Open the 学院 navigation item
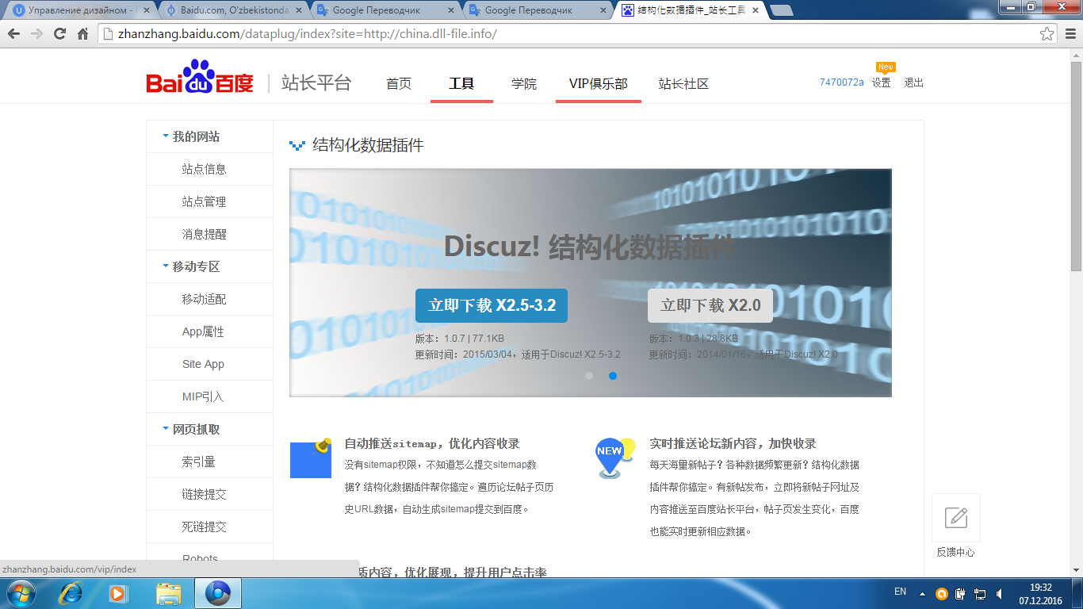 (524, 83)
